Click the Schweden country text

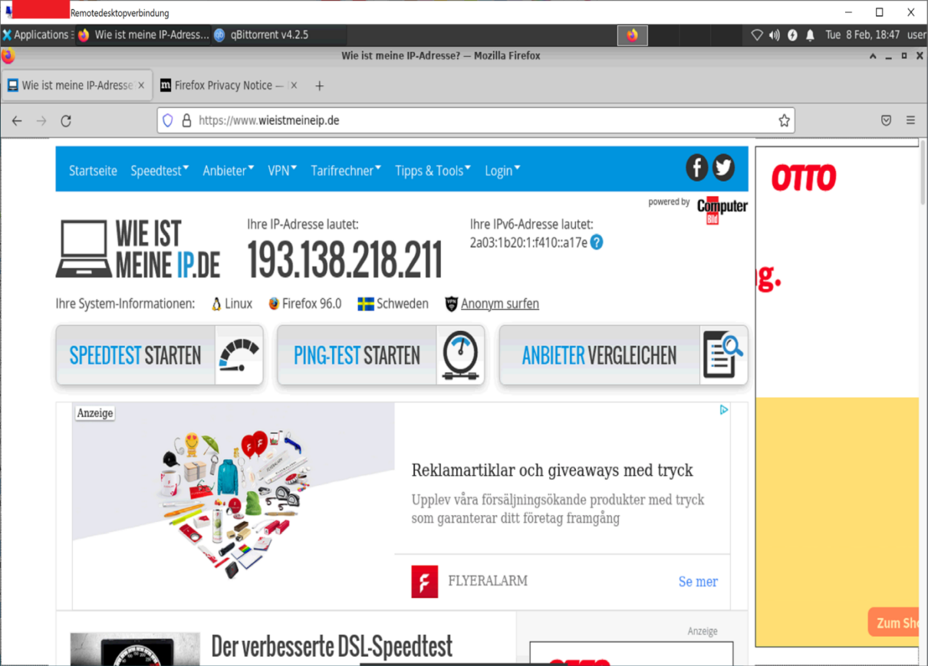[x=403, y=303]
